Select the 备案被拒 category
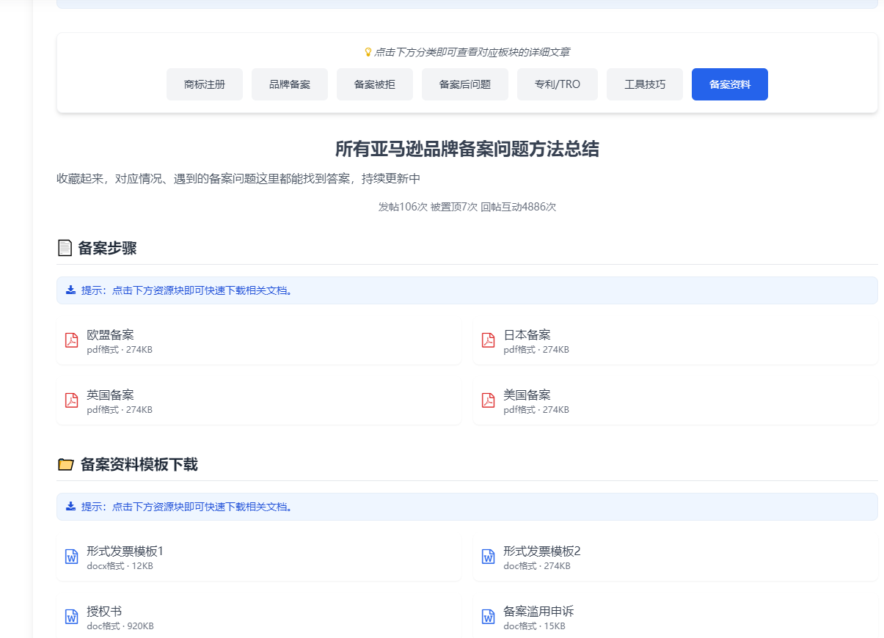The image size is (884, 638). pyautogui.click(x=375, y=84)
